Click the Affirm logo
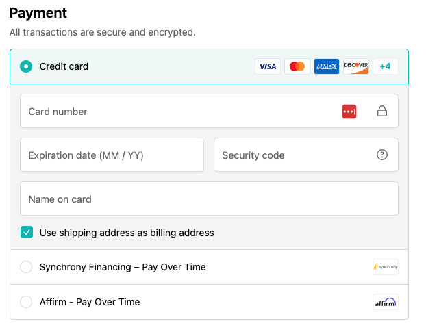 (x=386, y=302)
